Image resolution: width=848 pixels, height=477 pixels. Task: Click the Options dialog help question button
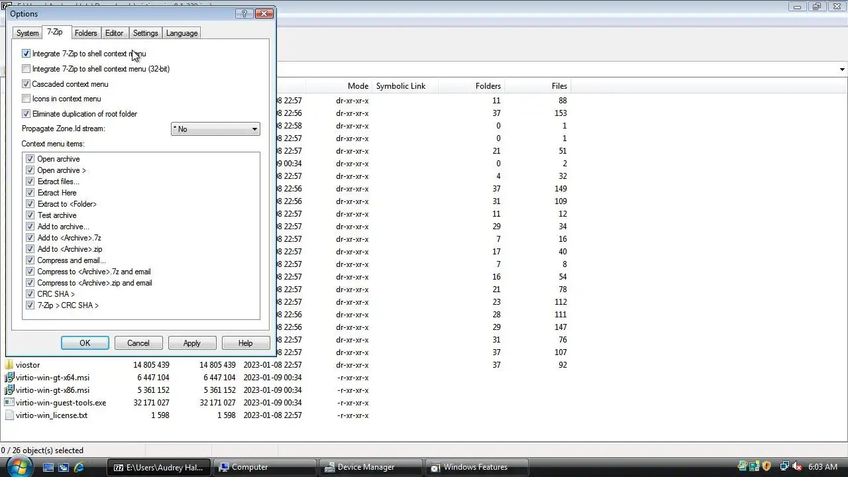pos(244,13)
